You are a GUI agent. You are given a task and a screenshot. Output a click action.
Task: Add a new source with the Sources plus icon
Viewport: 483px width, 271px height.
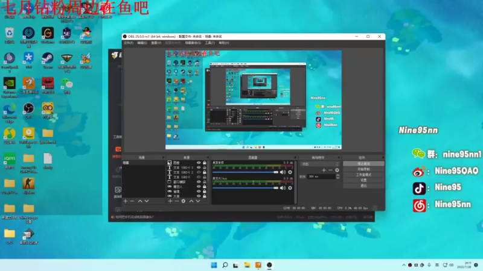coord(170,201)
